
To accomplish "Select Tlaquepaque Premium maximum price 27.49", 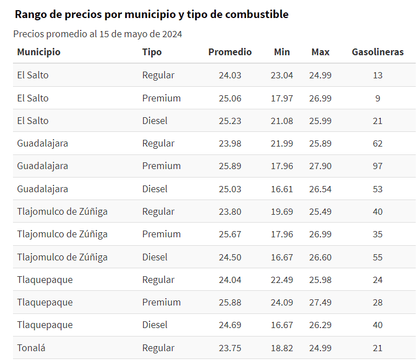I will [320, 302].
